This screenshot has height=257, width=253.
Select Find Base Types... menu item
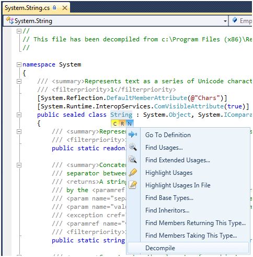click(188, 198)
